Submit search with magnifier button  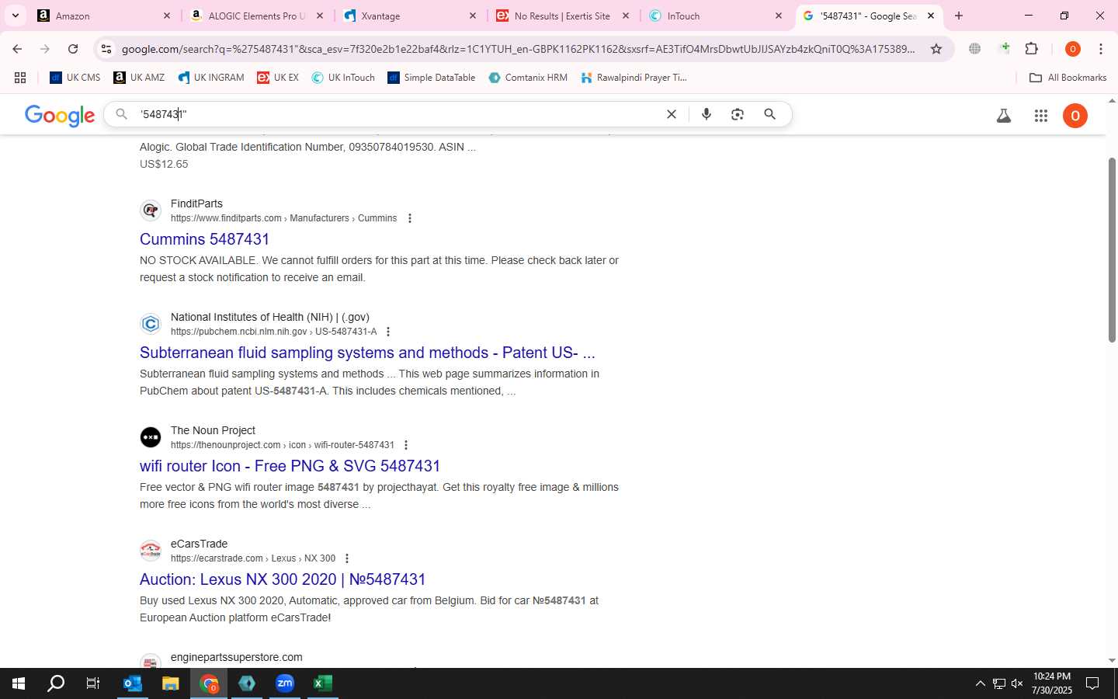(769, 114)
